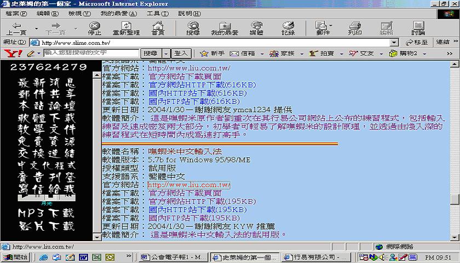The image size is (460, 263).
Task: Open Yahoo 交友 personals
Action: coord(361,53)
